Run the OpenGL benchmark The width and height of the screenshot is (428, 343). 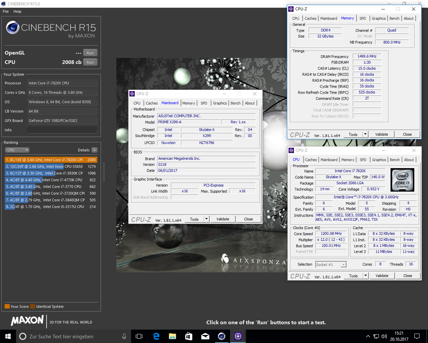pos(90,53)
